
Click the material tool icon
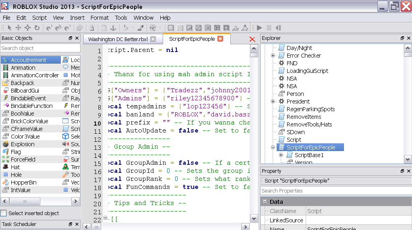point(153,28)
